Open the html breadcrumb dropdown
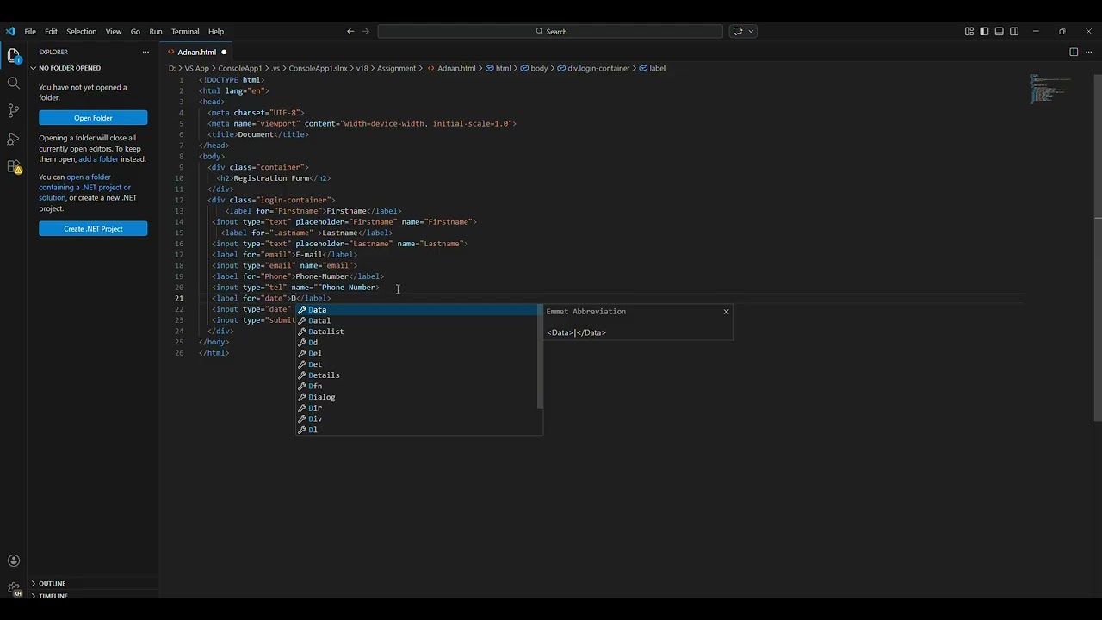 click(x=498, y=68)
